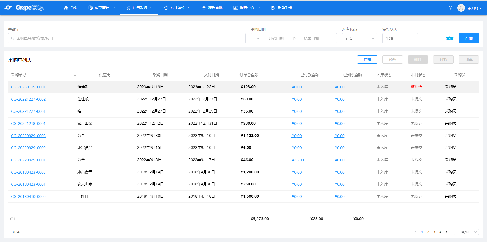
Task: Click the 来往单位 icon
Action: [x=166, y=8]
